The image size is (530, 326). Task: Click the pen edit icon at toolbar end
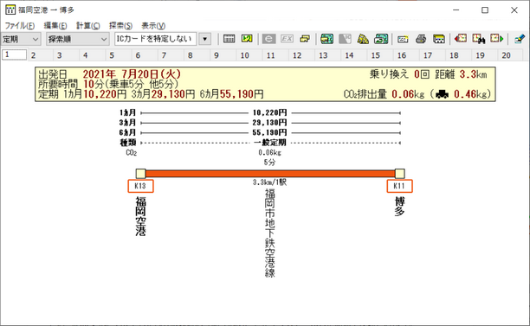pos(520,39)
